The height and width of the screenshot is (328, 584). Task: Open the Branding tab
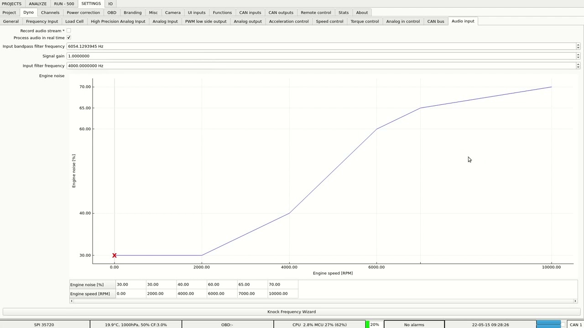(x=133, y=12)
